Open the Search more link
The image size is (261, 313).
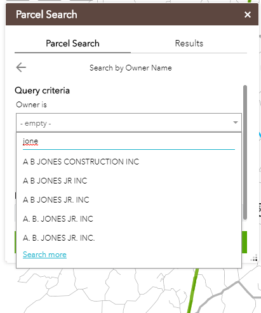coord(44,255)
